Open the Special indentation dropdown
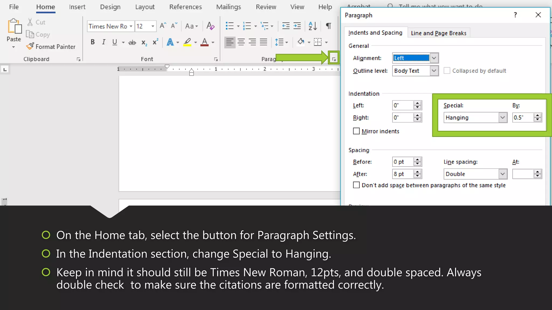Image resolution: width=552 pixels, height=310 pixels. tap(502, 118)
